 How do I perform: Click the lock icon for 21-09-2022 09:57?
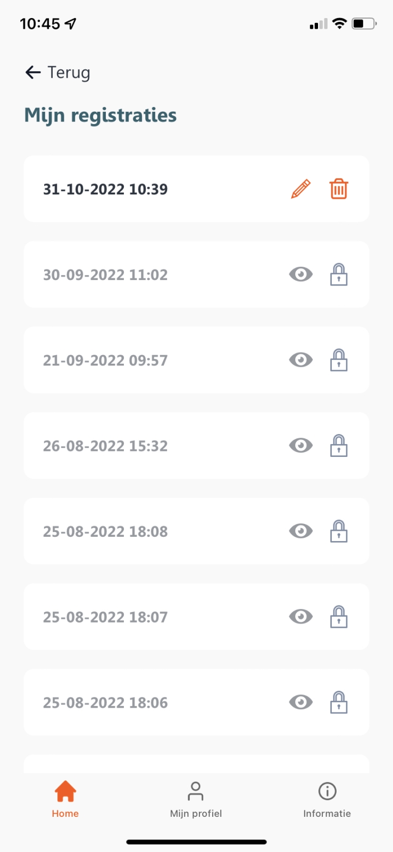pos(339,360)
